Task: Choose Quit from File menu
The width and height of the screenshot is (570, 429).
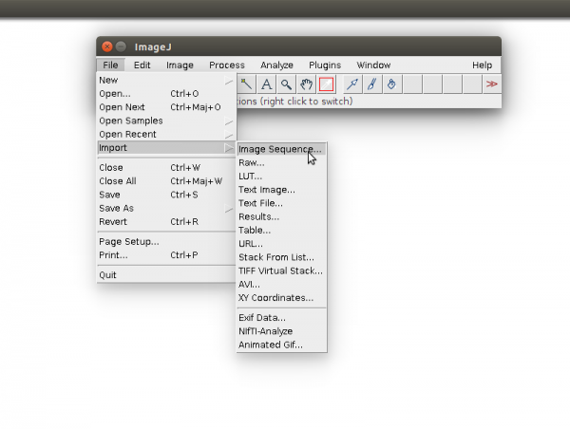Action: 167,275
